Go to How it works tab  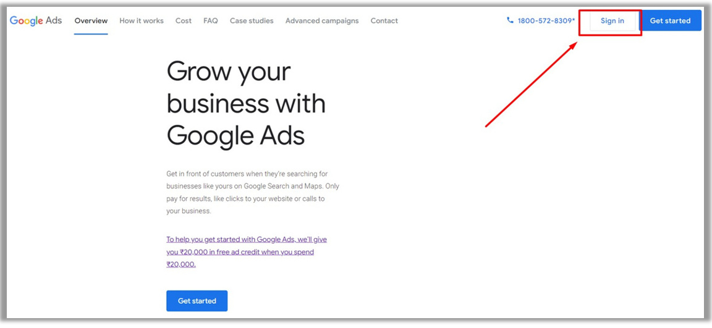(x=142, y=21)
